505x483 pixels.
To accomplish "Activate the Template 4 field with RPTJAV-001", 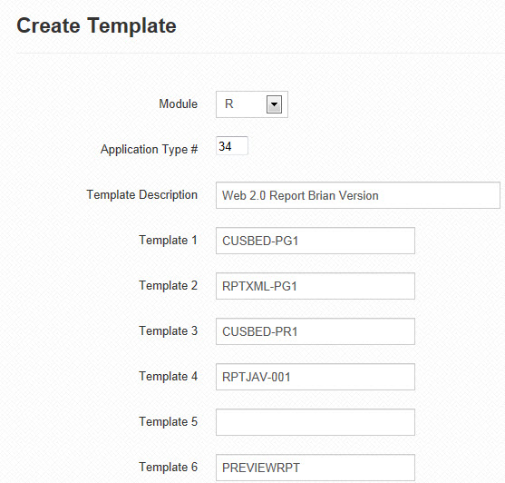I will pos(316,377).
